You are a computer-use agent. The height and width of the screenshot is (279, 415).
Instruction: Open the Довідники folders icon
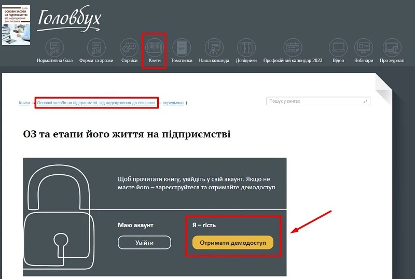point(246,48)
